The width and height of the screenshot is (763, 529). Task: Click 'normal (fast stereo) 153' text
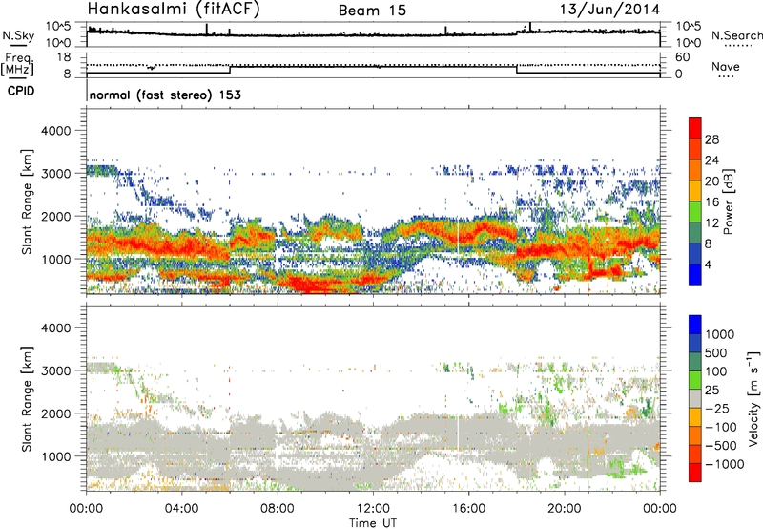click(165, 95)
